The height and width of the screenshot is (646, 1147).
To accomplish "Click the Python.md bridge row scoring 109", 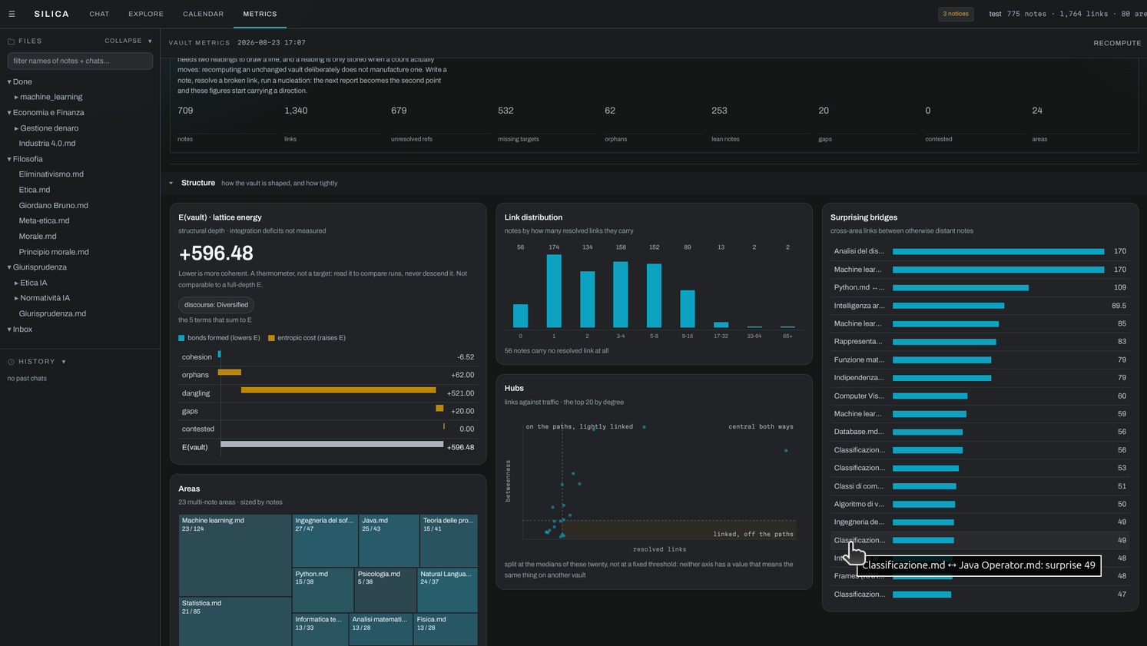I will pos(980,287).
